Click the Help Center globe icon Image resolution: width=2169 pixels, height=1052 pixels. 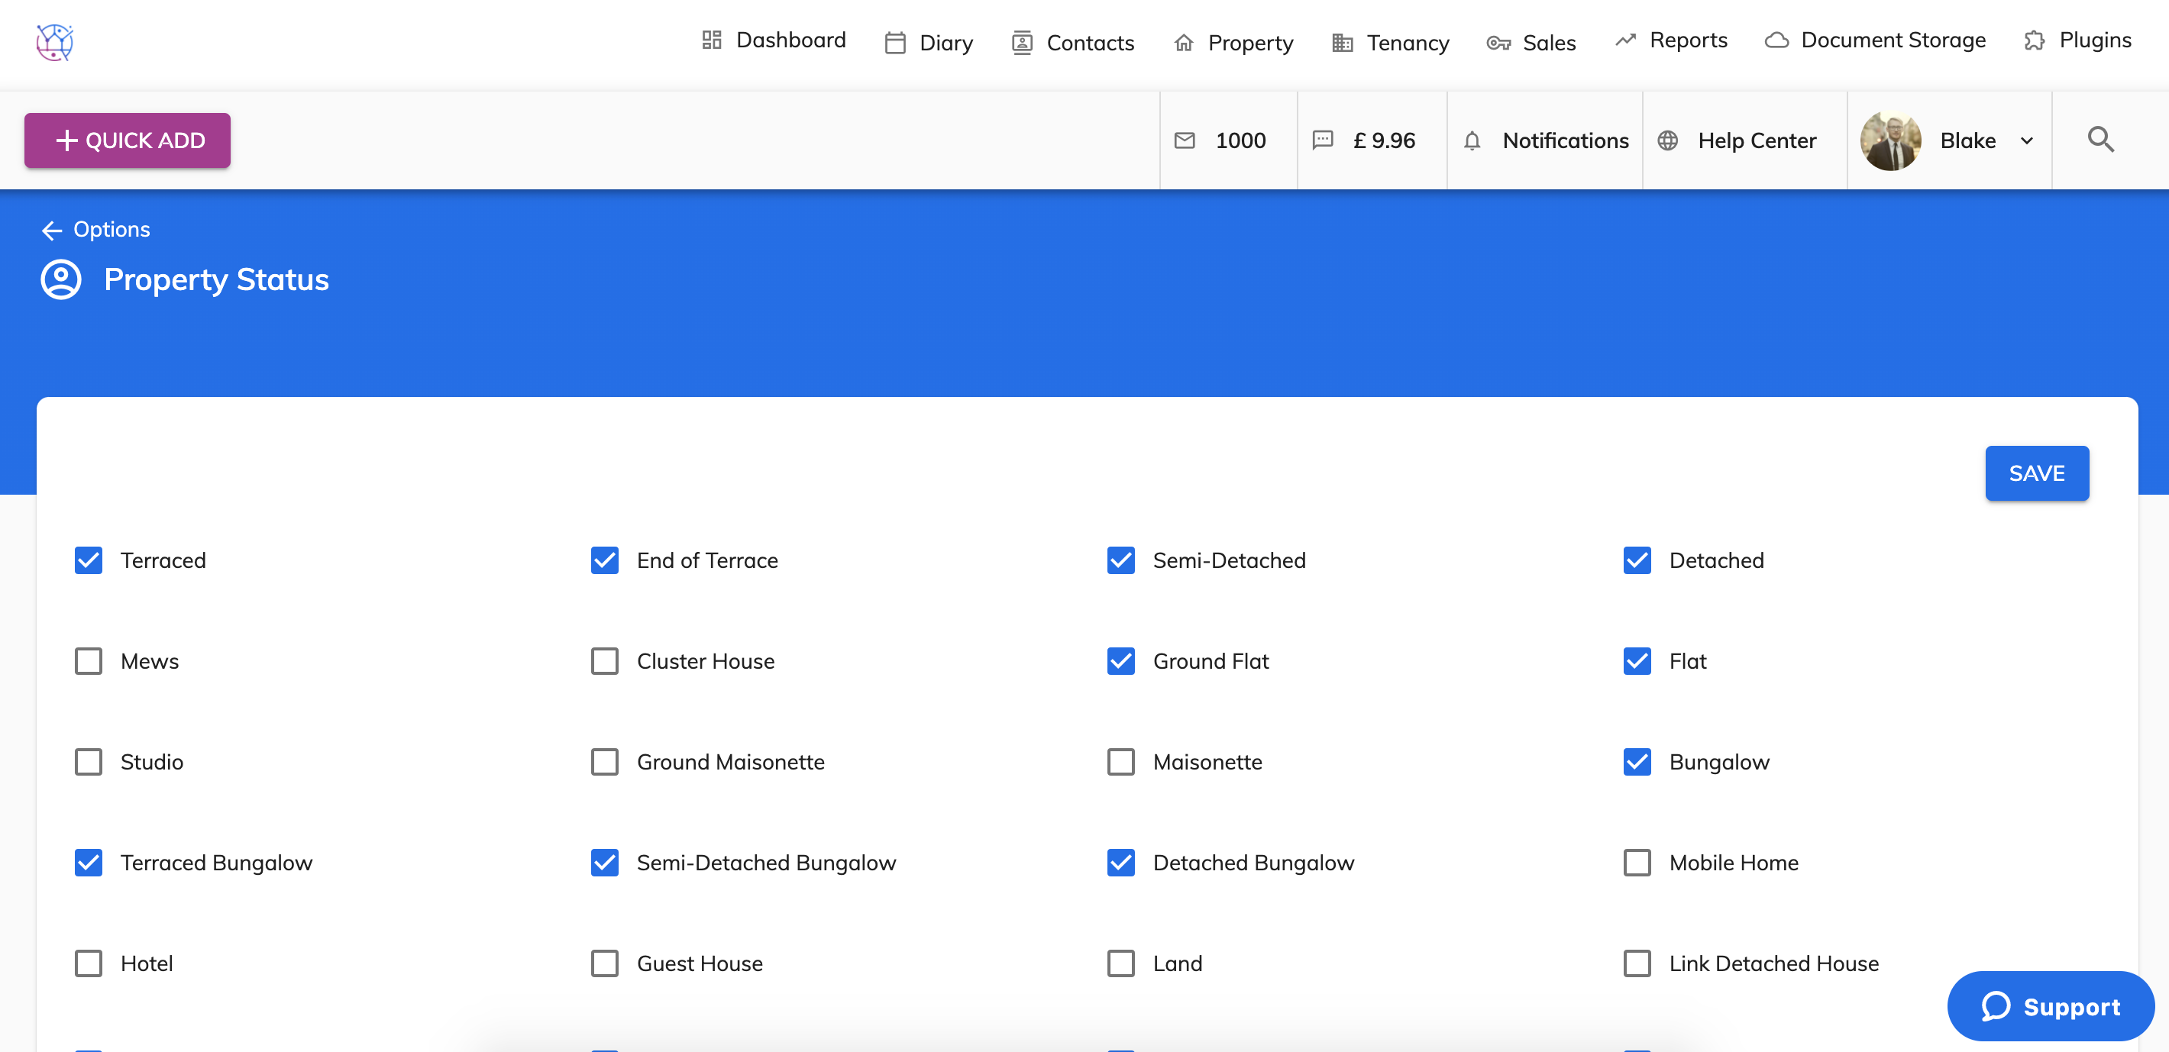(1667, 140)
